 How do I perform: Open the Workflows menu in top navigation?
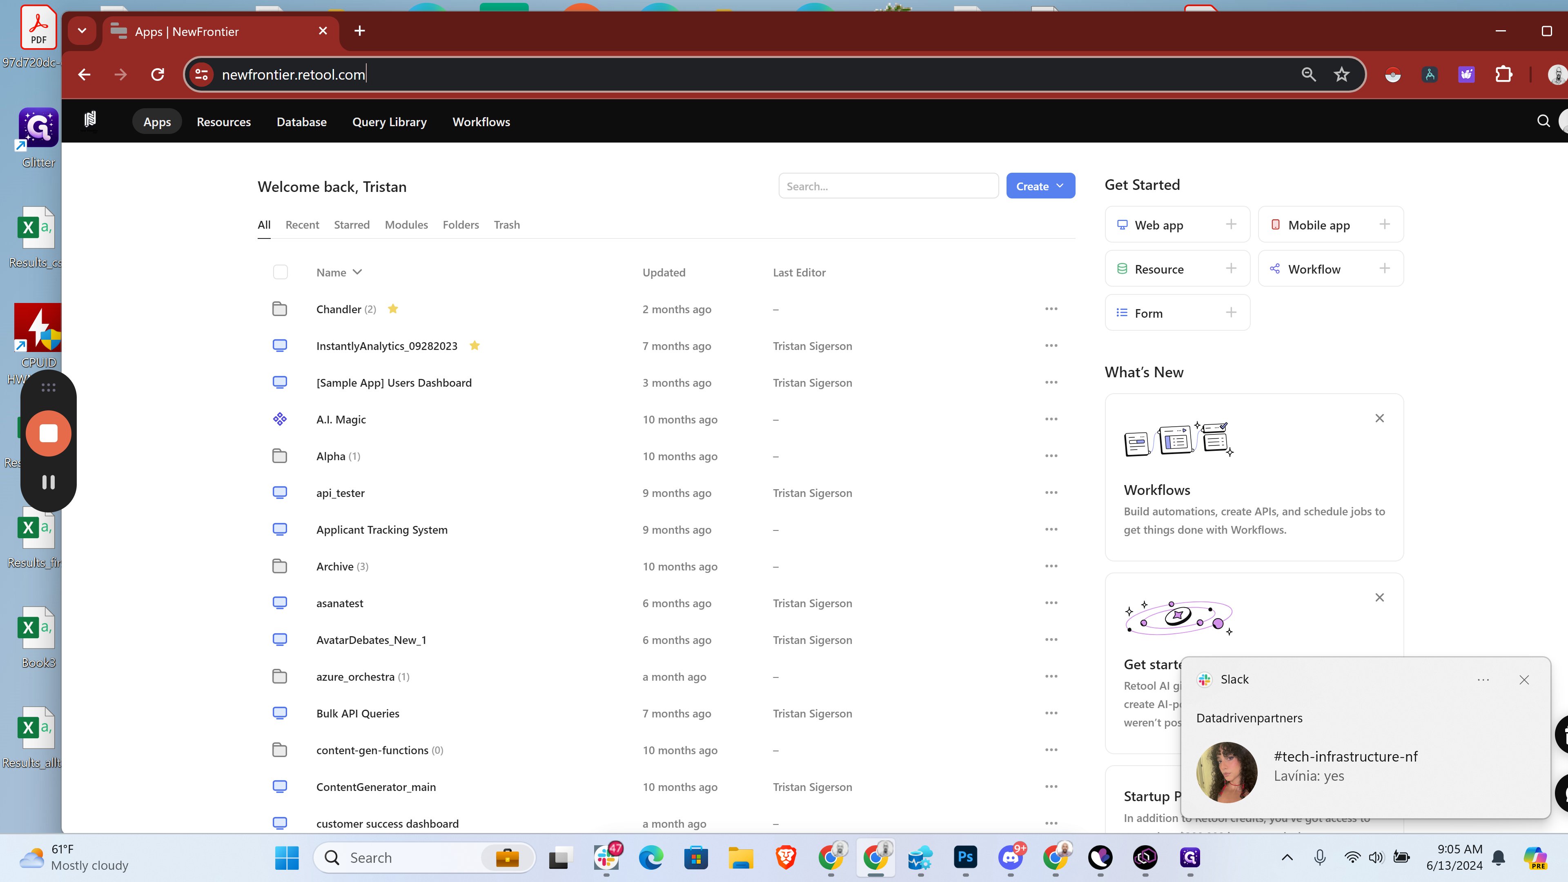click(x=481, y=122)
